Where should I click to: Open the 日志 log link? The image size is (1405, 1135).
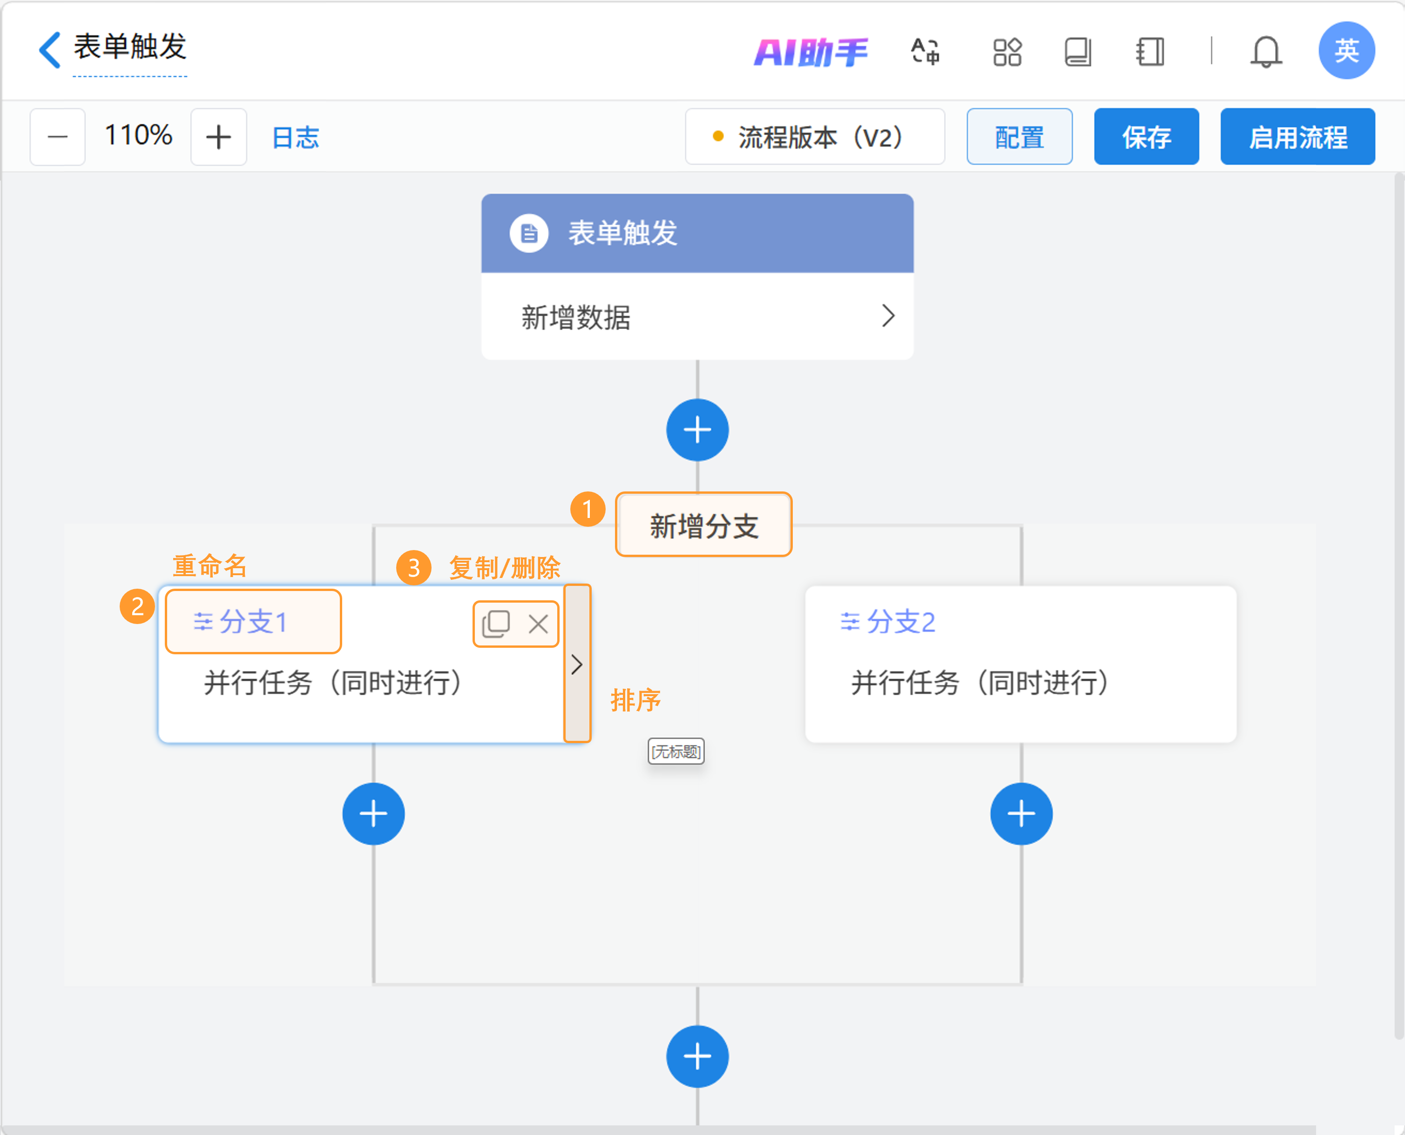pyautogui.click(x=295, y=137)
